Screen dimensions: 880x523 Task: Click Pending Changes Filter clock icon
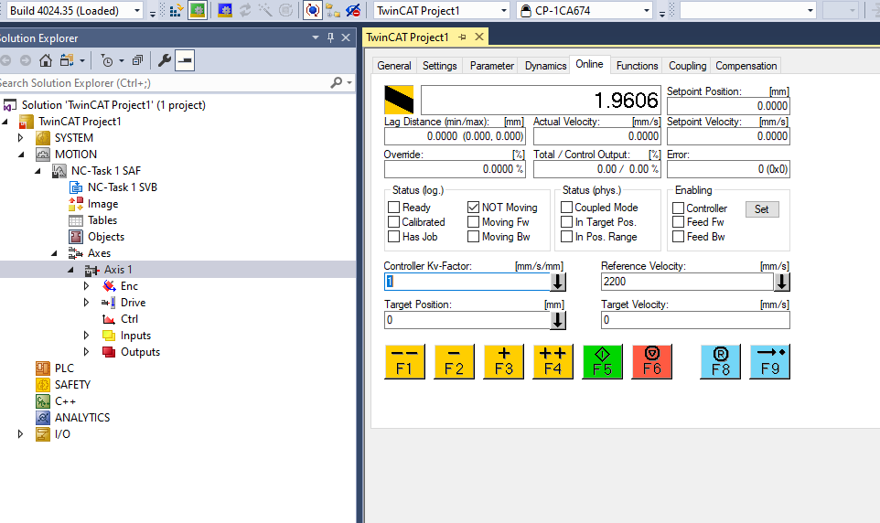(x=107, y=60)
